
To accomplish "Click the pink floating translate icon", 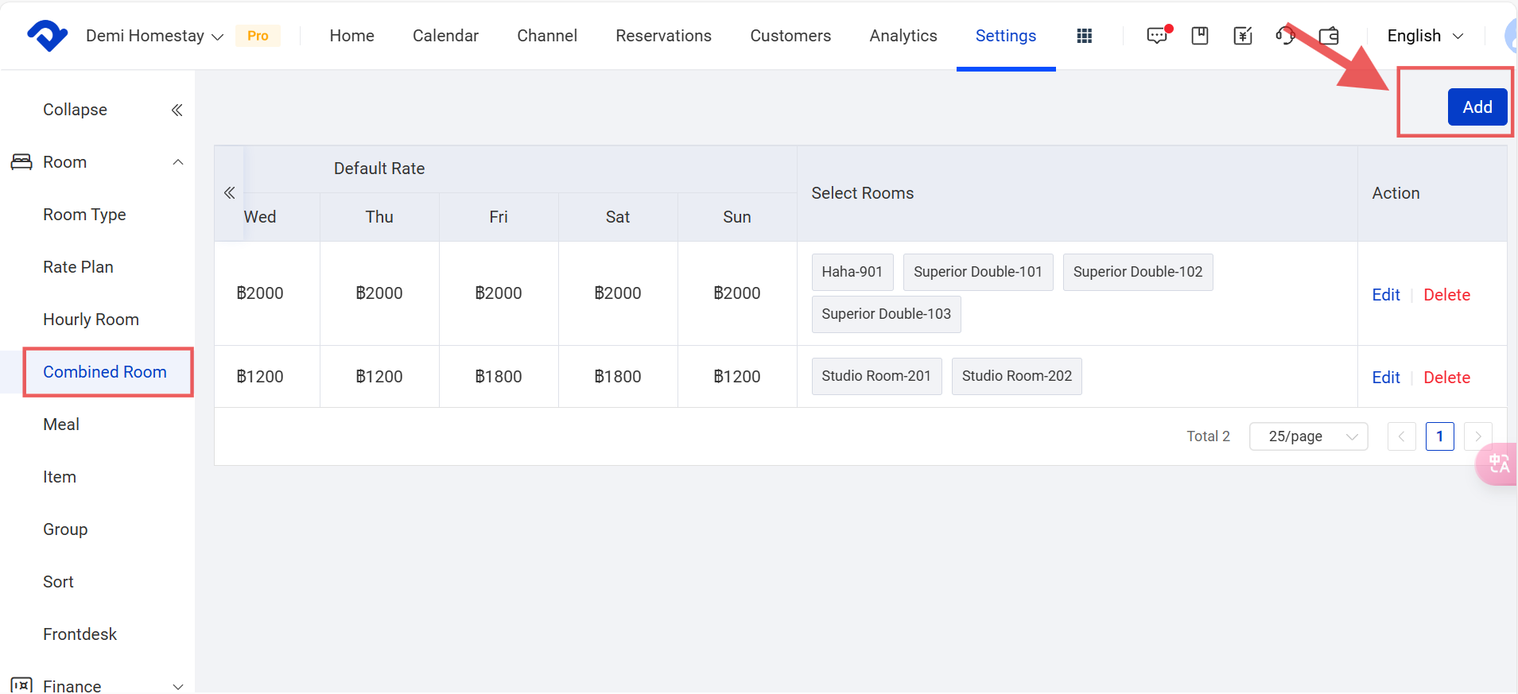I will 1498,463.
